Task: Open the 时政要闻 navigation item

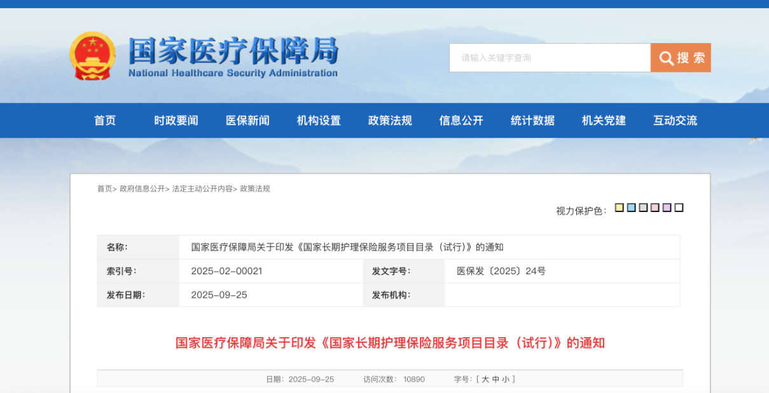Action: (x=176, y=121)
